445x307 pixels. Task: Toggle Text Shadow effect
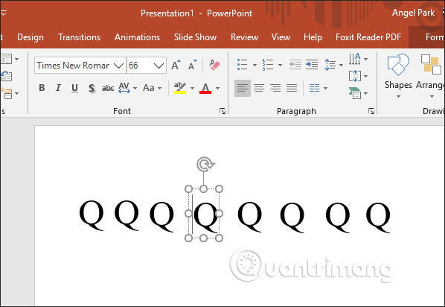[92, 88]
